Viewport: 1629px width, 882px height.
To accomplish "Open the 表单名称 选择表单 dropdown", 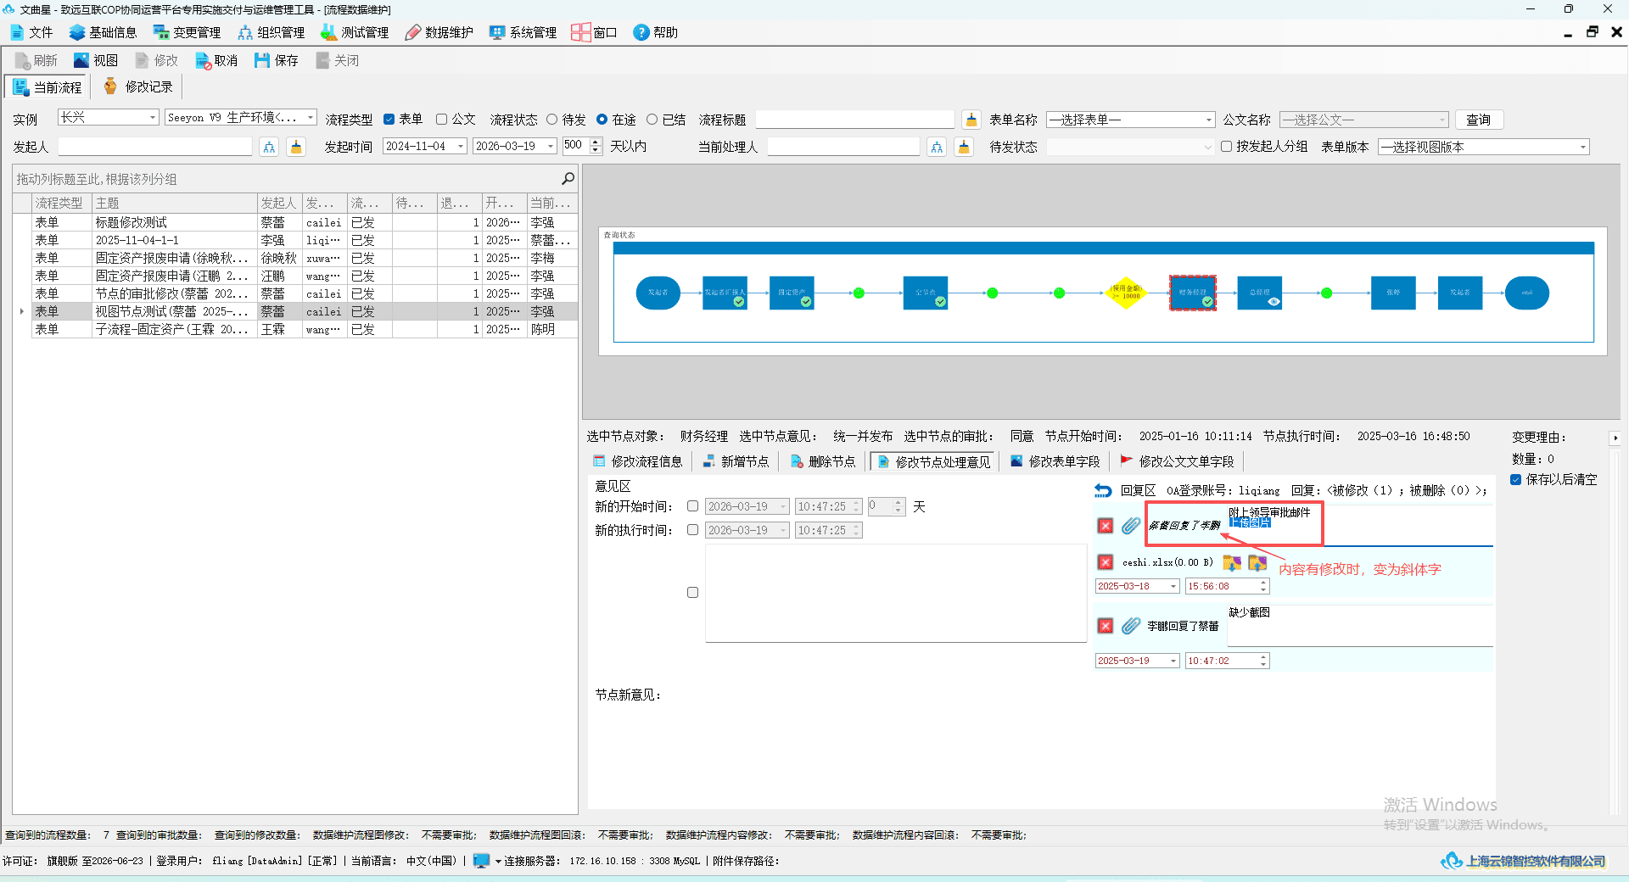I will click(x=1131, y=120).
